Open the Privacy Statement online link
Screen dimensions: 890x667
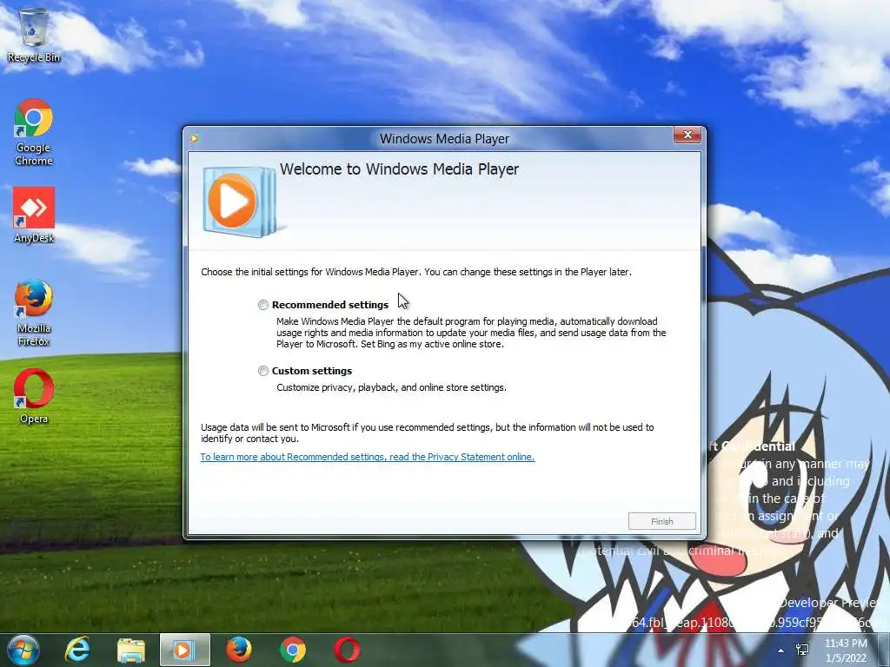368,457
